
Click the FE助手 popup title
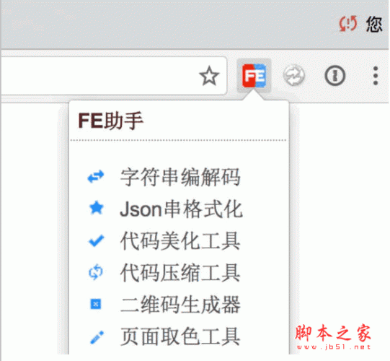pyautogui.click(x=111, y=121)
